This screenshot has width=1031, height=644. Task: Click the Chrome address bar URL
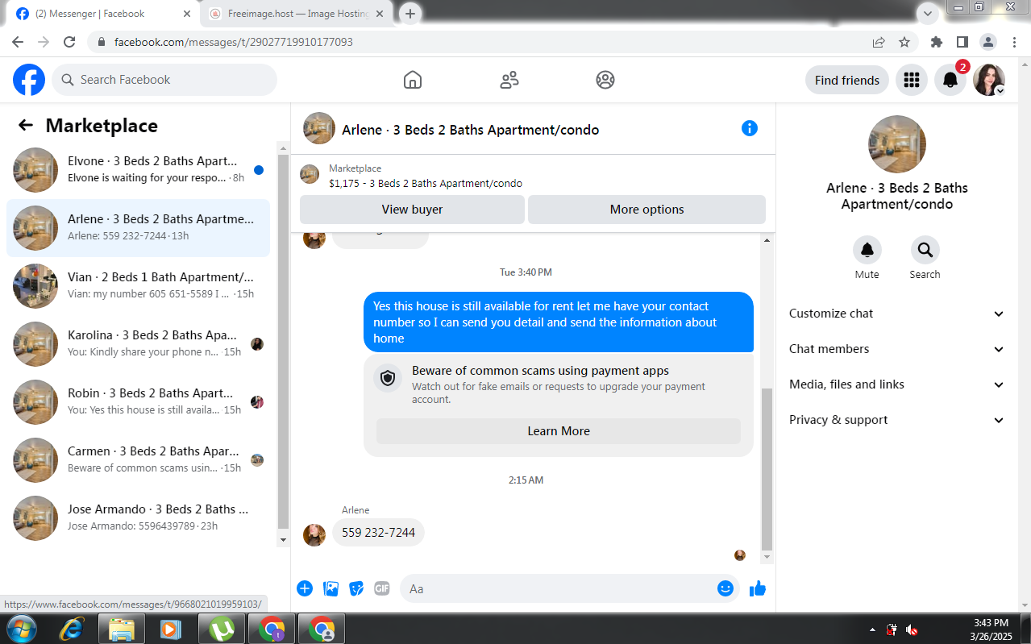pyautogui.click(x=234, y=42)
